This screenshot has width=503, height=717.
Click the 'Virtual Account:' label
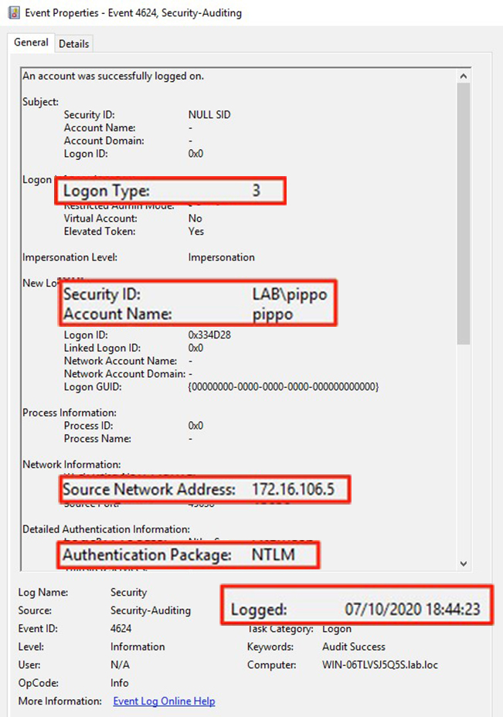coord(100,219)
